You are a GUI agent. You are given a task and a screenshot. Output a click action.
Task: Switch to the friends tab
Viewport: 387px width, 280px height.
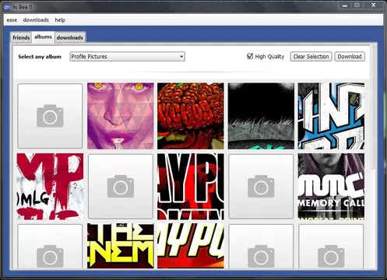click(21, 37)
